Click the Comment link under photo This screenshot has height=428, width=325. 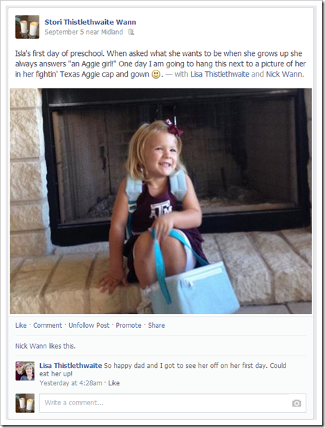[x=48, y=325]
